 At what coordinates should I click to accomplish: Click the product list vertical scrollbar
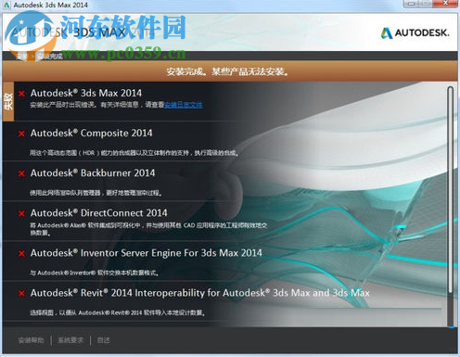pos(451,190)
